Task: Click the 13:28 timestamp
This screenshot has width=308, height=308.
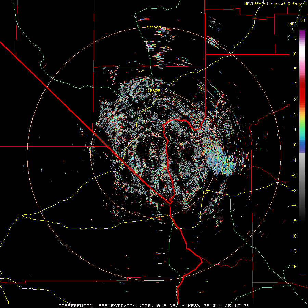Action: [x=242, y=306]
